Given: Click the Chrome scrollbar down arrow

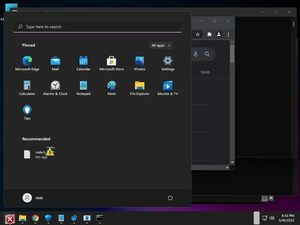Looking at the screenshot, I should point(232,162).
